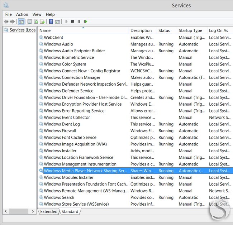
Task: Click the Refresh toolbar icon
Action: point(36,21)
